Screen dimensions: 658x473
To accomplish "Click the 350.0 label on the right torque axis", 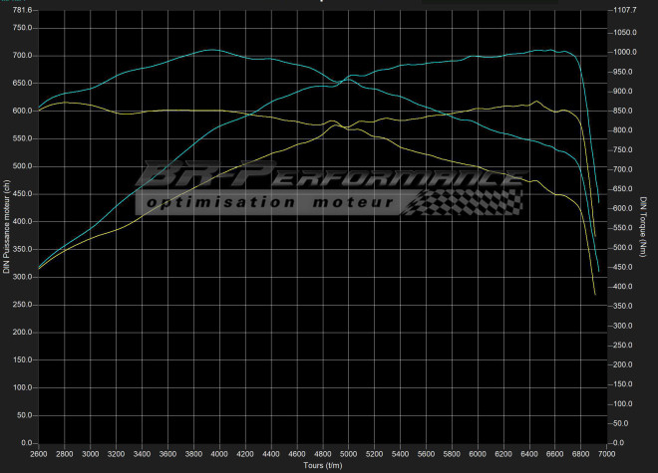I will click(x=625, y=306).
